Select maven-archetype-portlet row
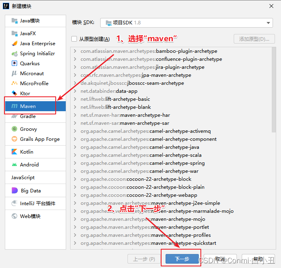This screenshot has width=281, height=268. point(171,227)
